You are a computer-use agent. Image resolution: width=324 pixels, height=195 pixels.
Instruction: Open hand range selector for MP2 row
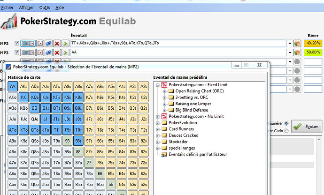(28, 44)
